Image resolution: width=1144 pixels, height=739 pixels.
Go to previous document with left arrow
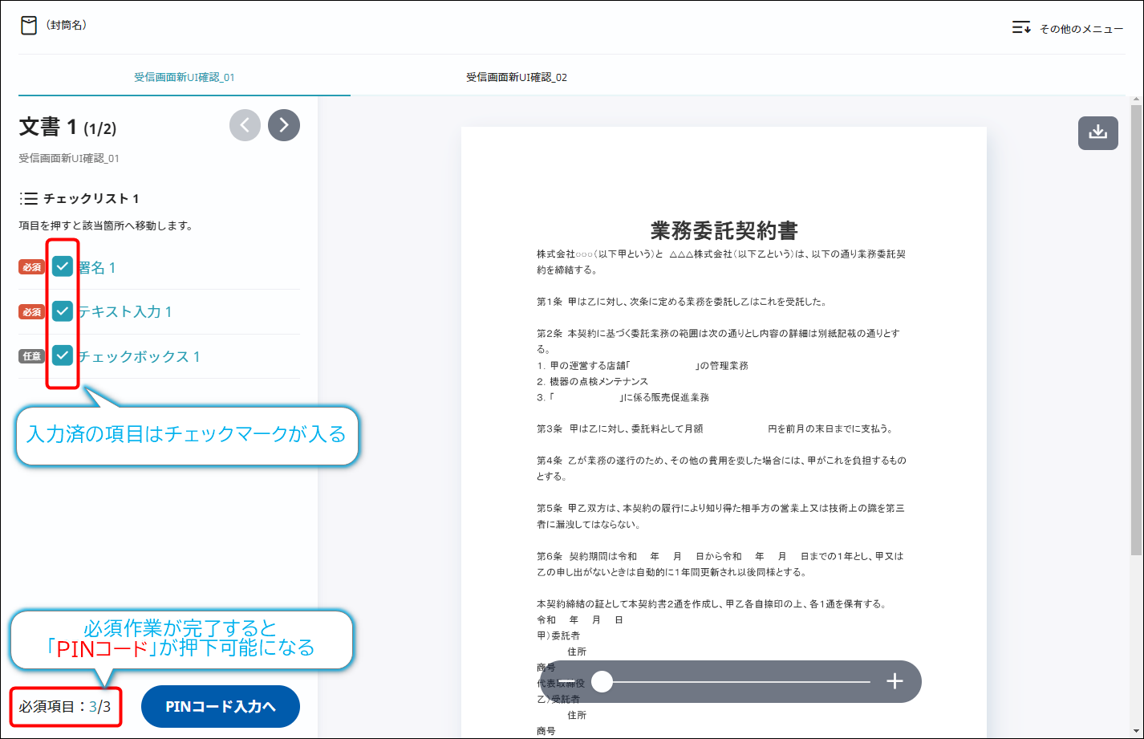(245, 125)
